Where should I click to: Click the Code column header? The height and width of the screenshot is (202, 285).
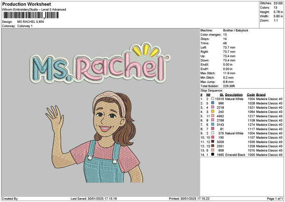(x=251, y=94)
